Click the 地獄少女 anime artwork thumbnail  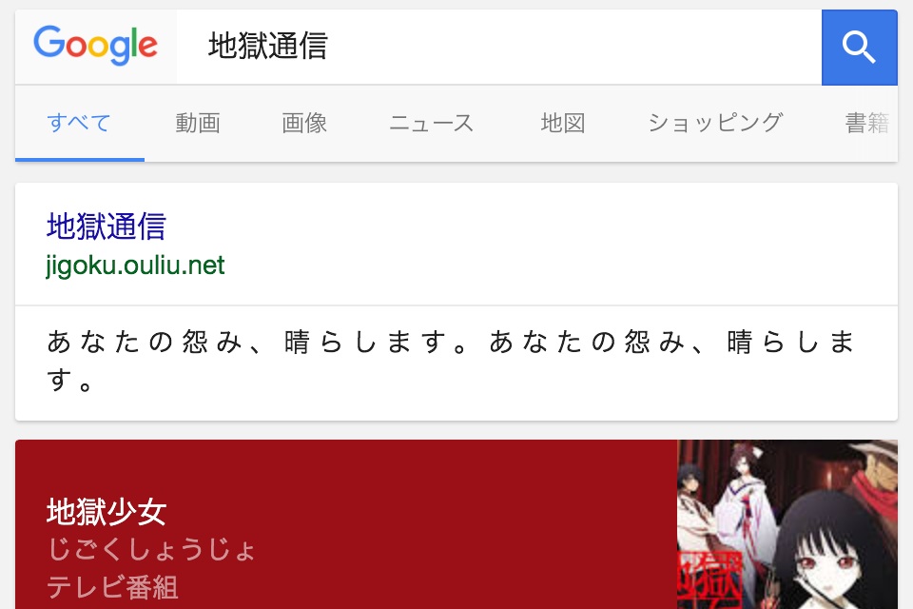pos(787,524)
